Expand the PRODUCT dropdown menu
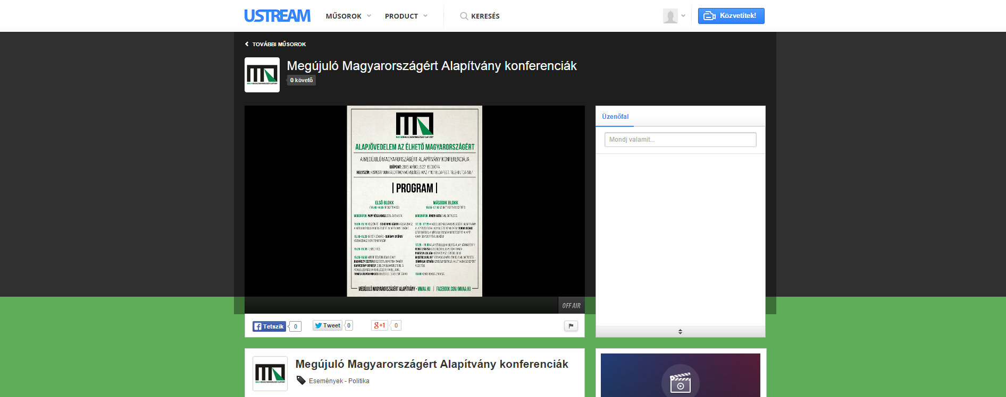 406,16
